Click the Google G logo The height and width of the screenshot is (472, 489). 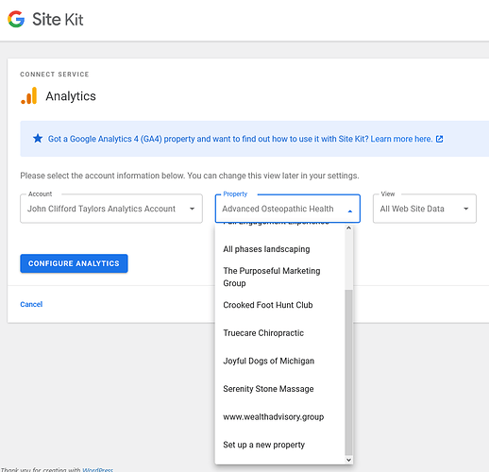[x=16, y=19]
